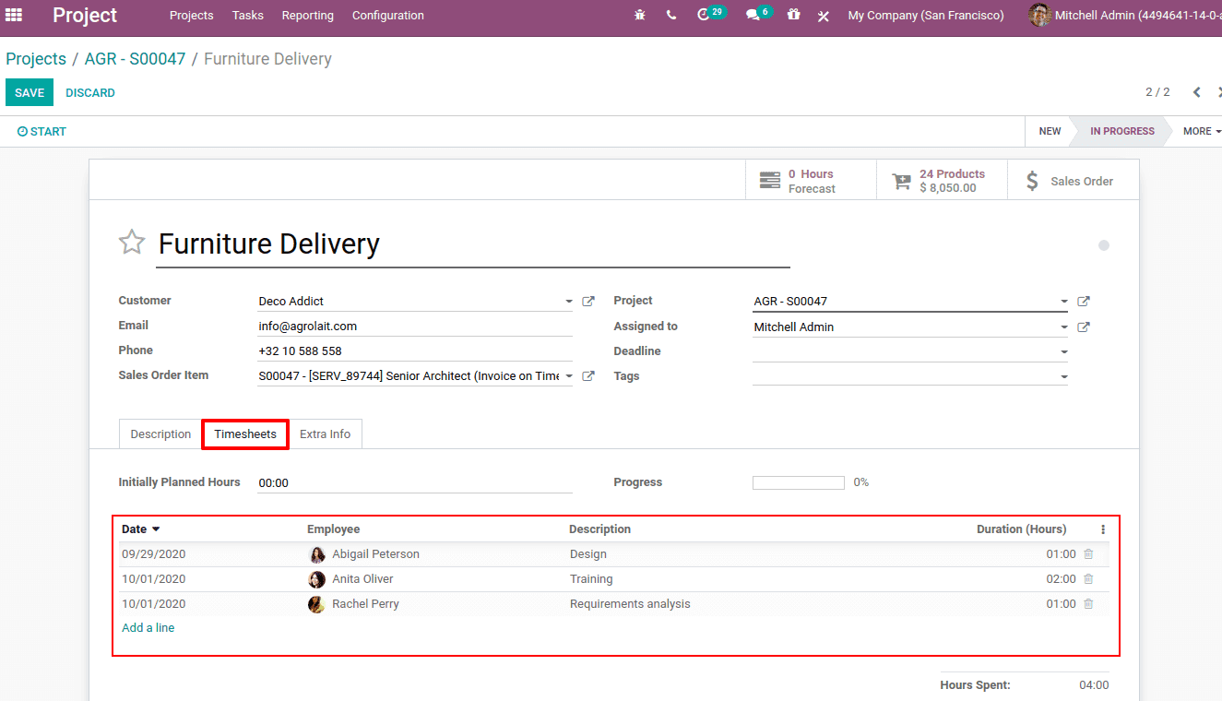The height and width of the screenshot is (701, 1222).
Task: Click the Furniture Delivery title field
Action: coord(473,244)
